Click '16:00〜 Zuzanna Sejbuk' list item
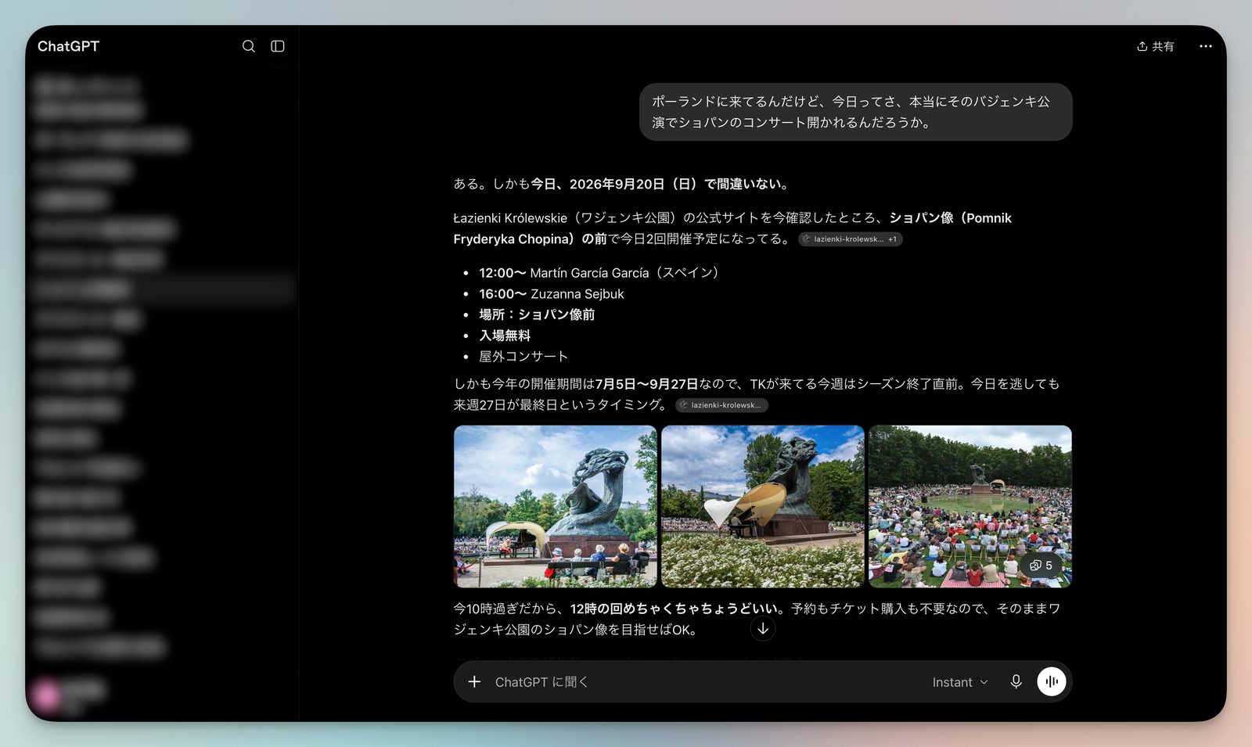Viewport: 1252px width, 747px height. pyautogui.click(x=552, y=294)
